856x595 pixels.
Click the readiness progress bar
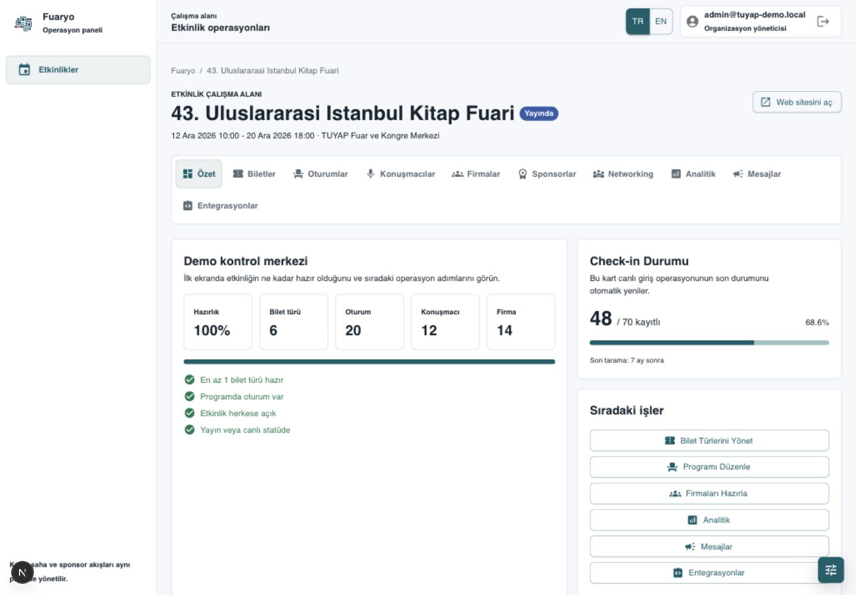(369, 362)
